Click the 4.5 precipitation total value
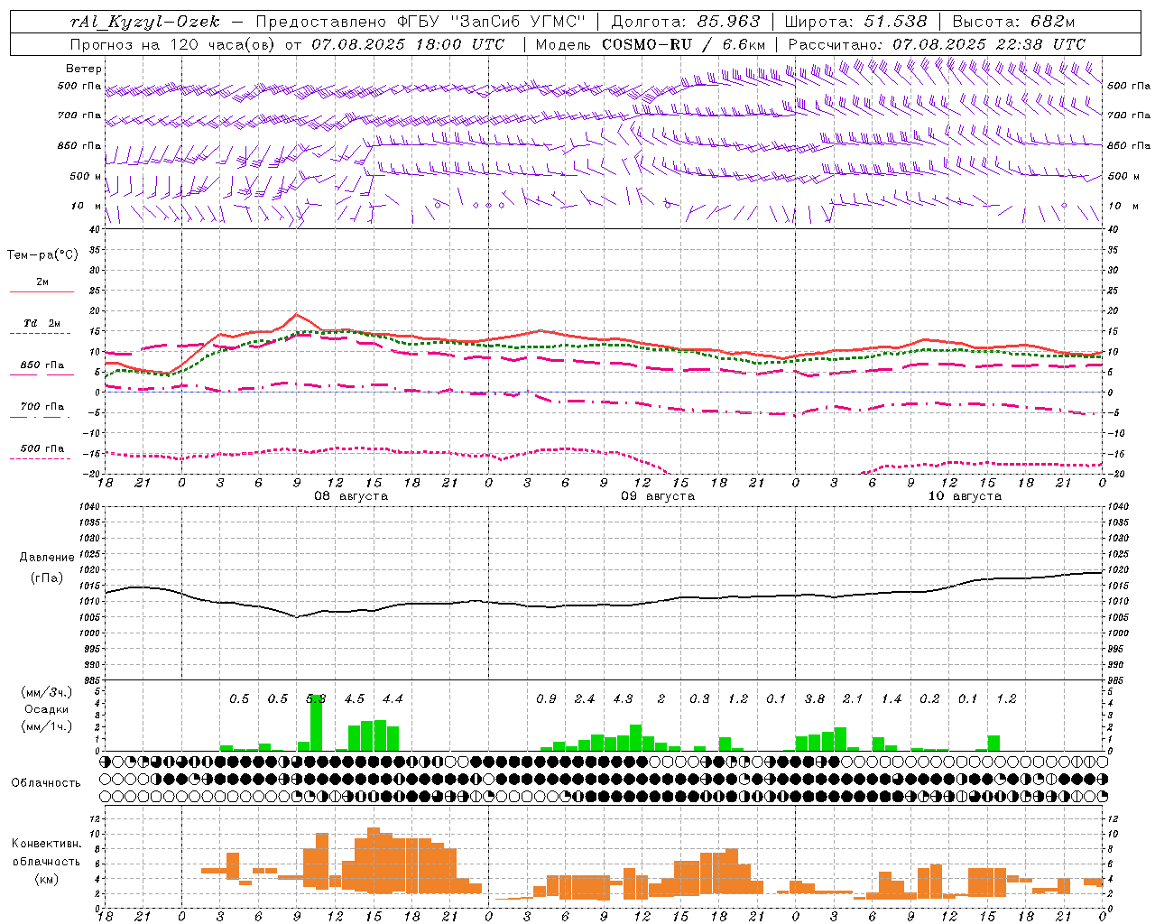Screen dimensions: 1155x924 (x=355, y=698)
